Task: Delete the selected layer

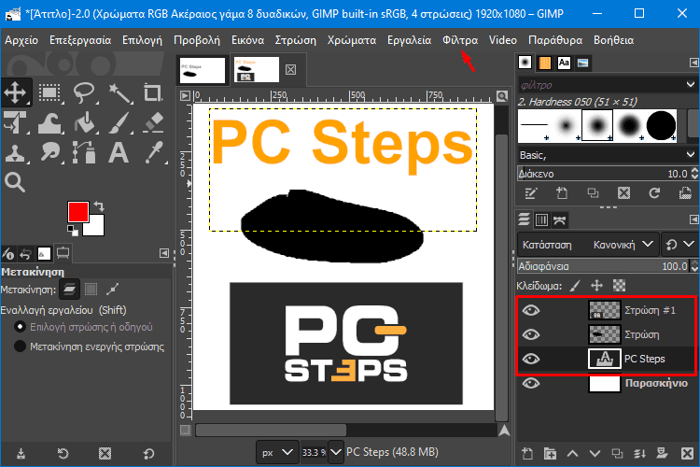Action: [688, 454]
